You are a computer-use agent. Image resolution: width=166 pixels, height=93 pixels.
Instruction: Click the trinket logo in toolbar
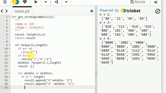tap(16, 2)
